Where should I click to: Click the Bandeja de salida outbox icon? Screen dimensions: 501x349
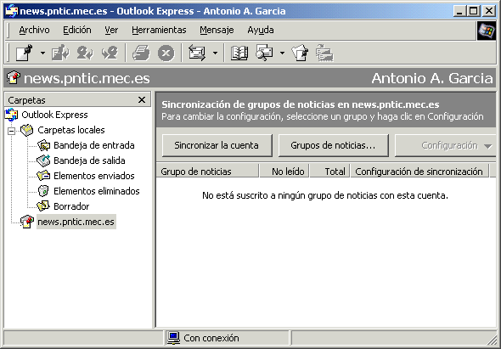pos(43,160)
